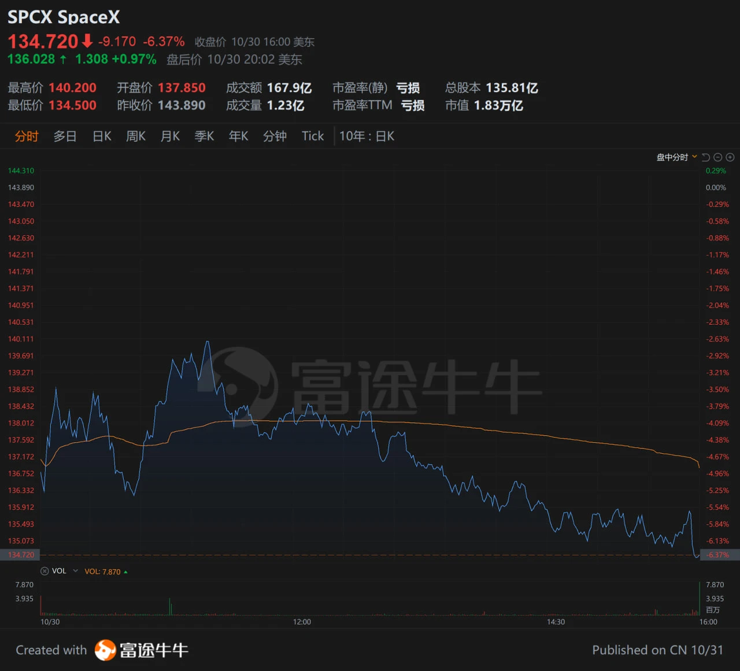This screenshot has width=740, height=671.
Task: Select the Tick chart tab
Action: pyautogui.click(x=313, y=136)
